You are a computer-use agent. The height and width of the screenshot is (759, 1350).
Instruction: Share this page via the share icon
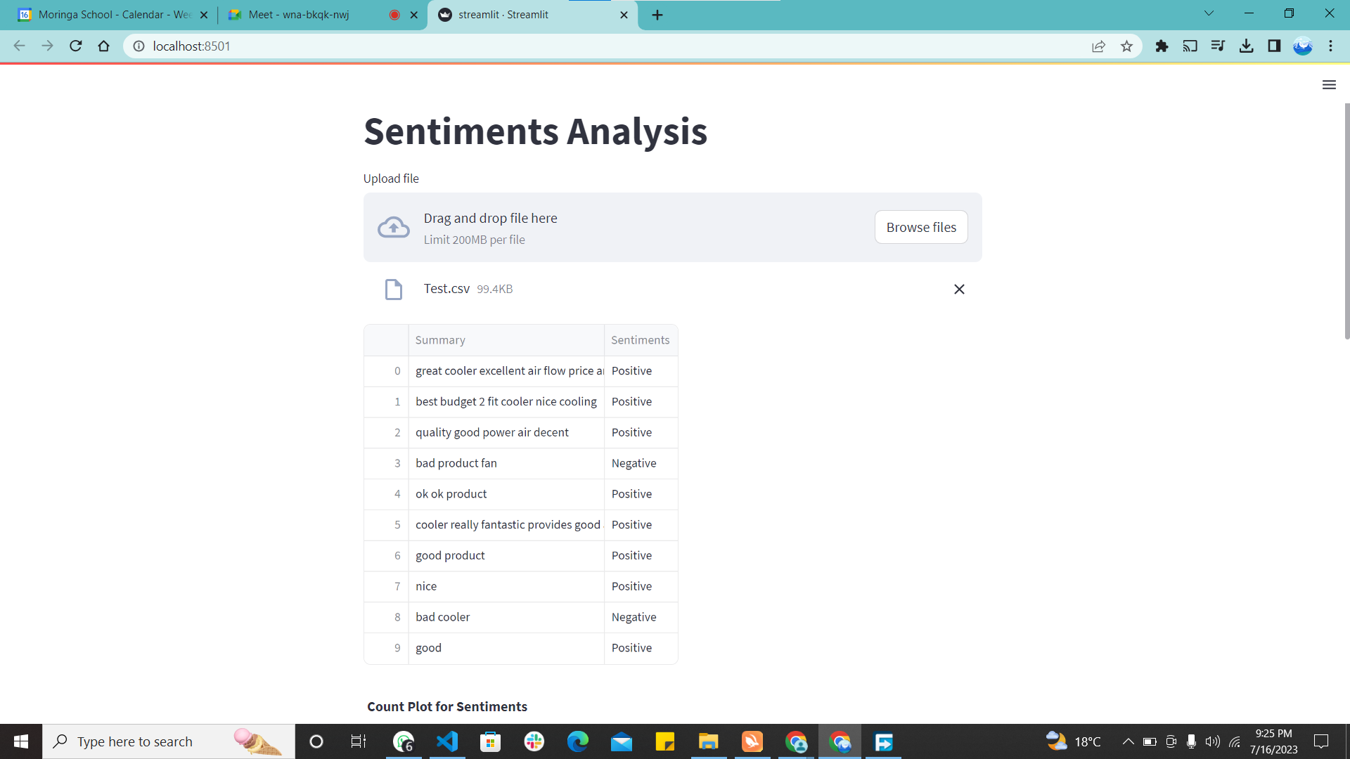click(x=1098, y=46)
